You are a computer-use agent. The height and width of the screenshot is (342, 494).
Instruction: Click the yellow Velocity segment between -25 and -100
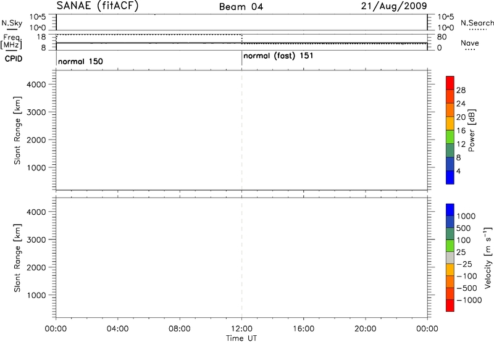[450, 270]
